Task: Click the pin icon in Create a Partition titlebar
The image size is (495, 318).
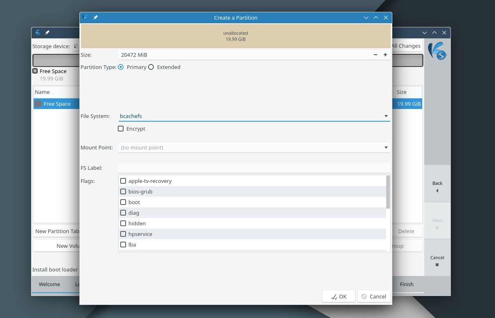Action: click(95, 18)
